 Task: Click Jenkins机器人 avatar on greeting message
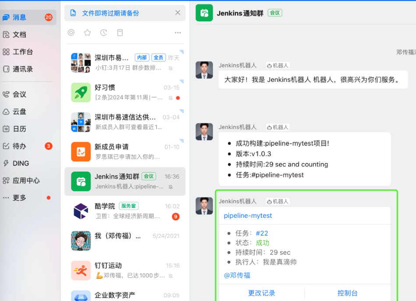204,70
